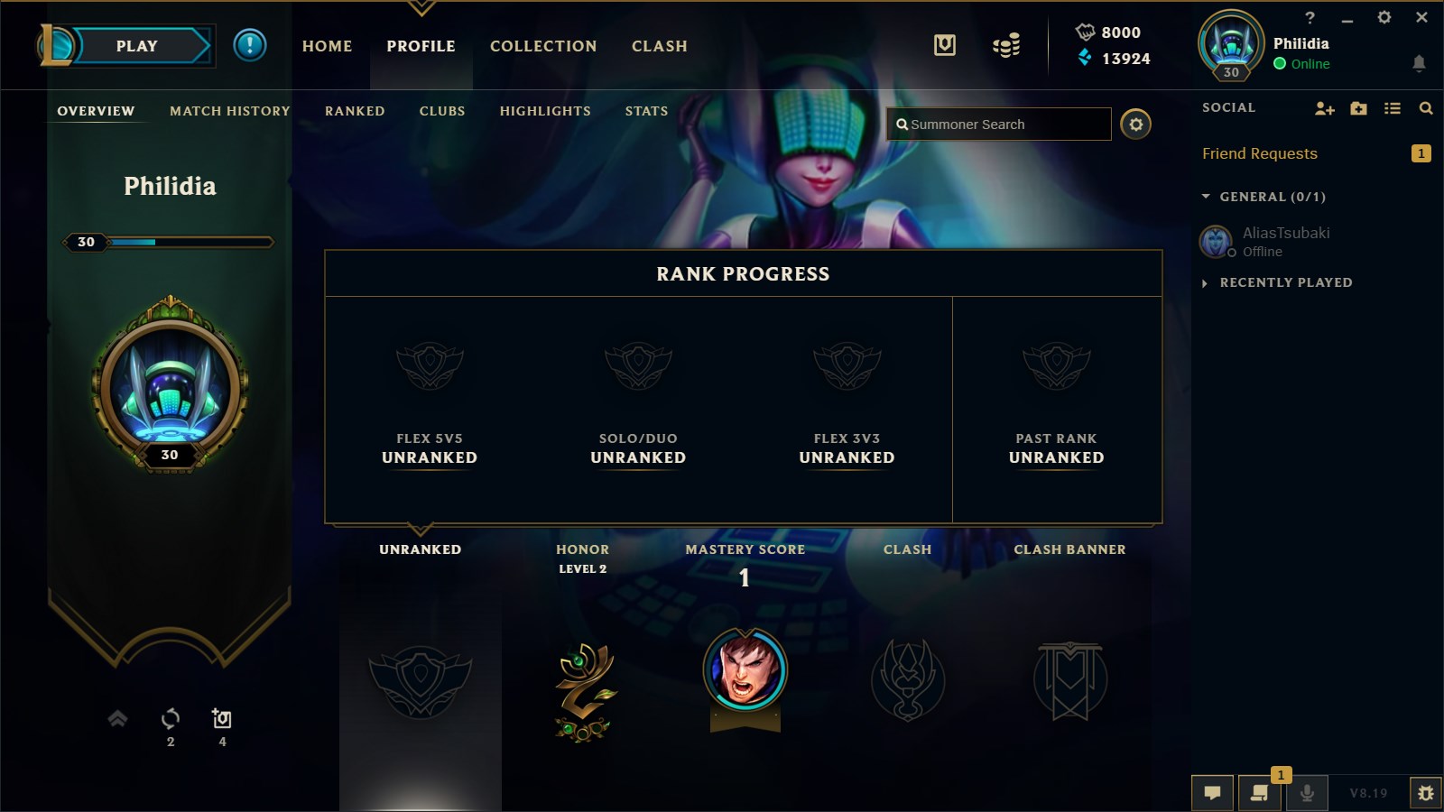The height and width of the screenshot is (812, 1444).
Task: Click the bug report icon
Action: coord(1426,793)
